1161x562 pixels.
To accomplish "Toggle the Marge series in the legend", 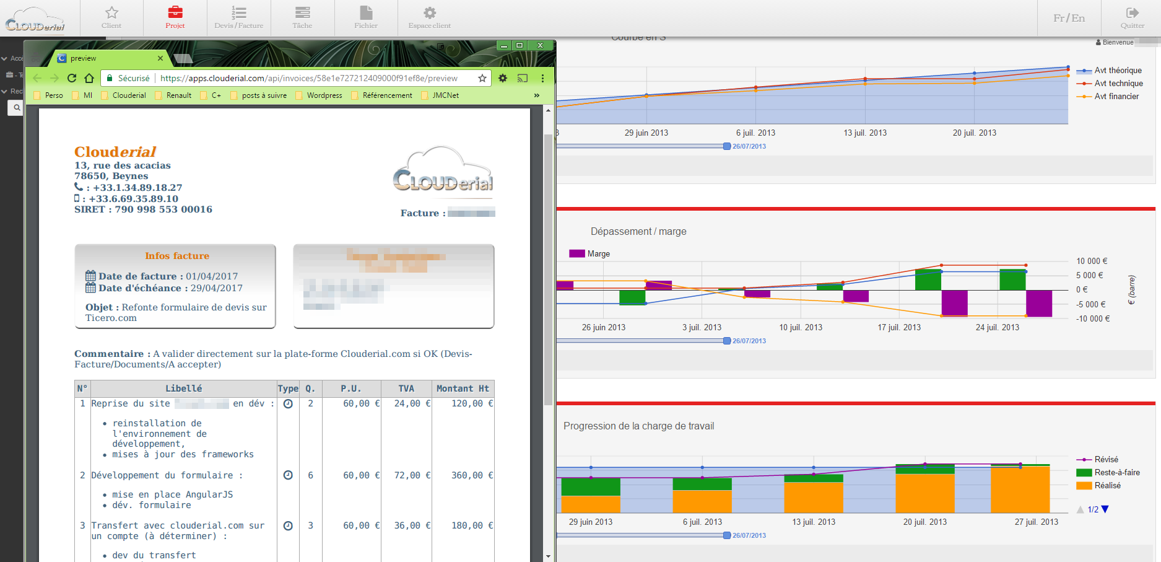I will point(589,254).
